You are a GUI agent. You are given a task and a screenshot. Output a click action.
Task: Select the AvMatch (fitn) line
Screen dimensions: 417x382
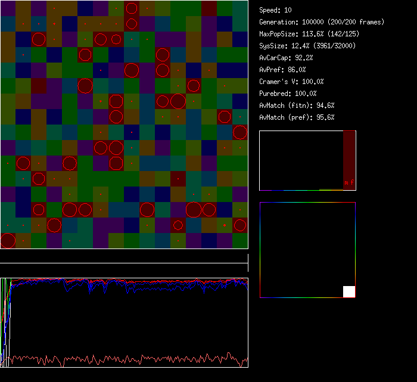coord(297,105)
